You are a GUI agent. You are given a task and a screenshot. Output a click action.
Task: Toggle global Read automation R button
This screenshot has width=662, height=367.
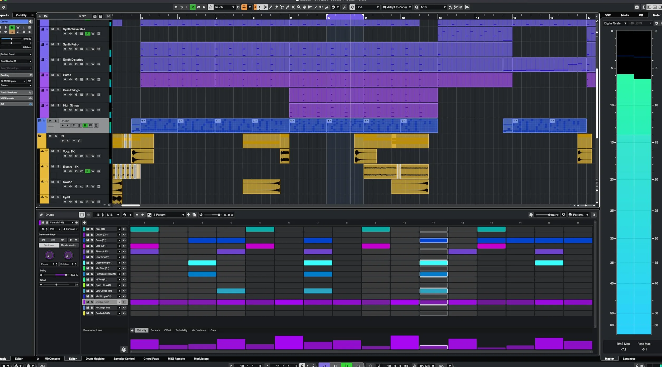[193, 7]
